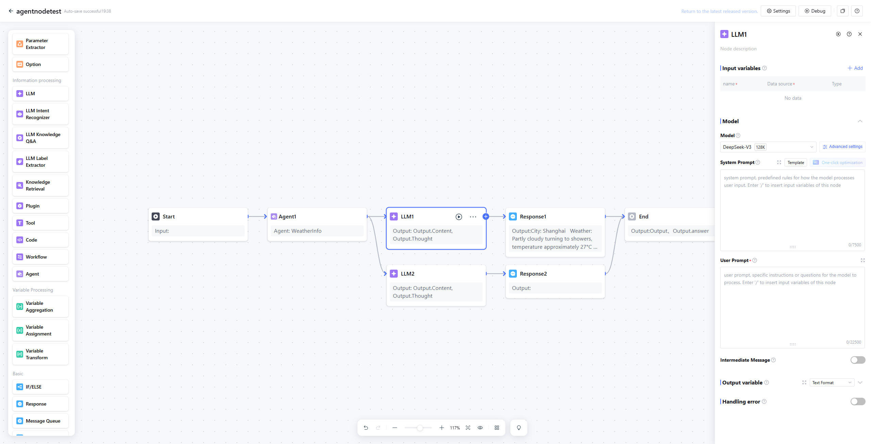Screen dimensions: 871x444
Task: Click the undo arrow in bottom toolbar
Action: click(366, 428)
